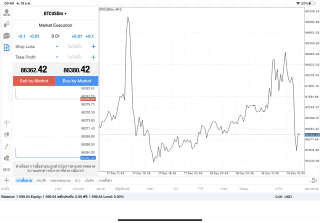This screenshot has height=223, width=320.
Task: Switch to the ประวัติ history tab
Action: [x=41, y=180]
